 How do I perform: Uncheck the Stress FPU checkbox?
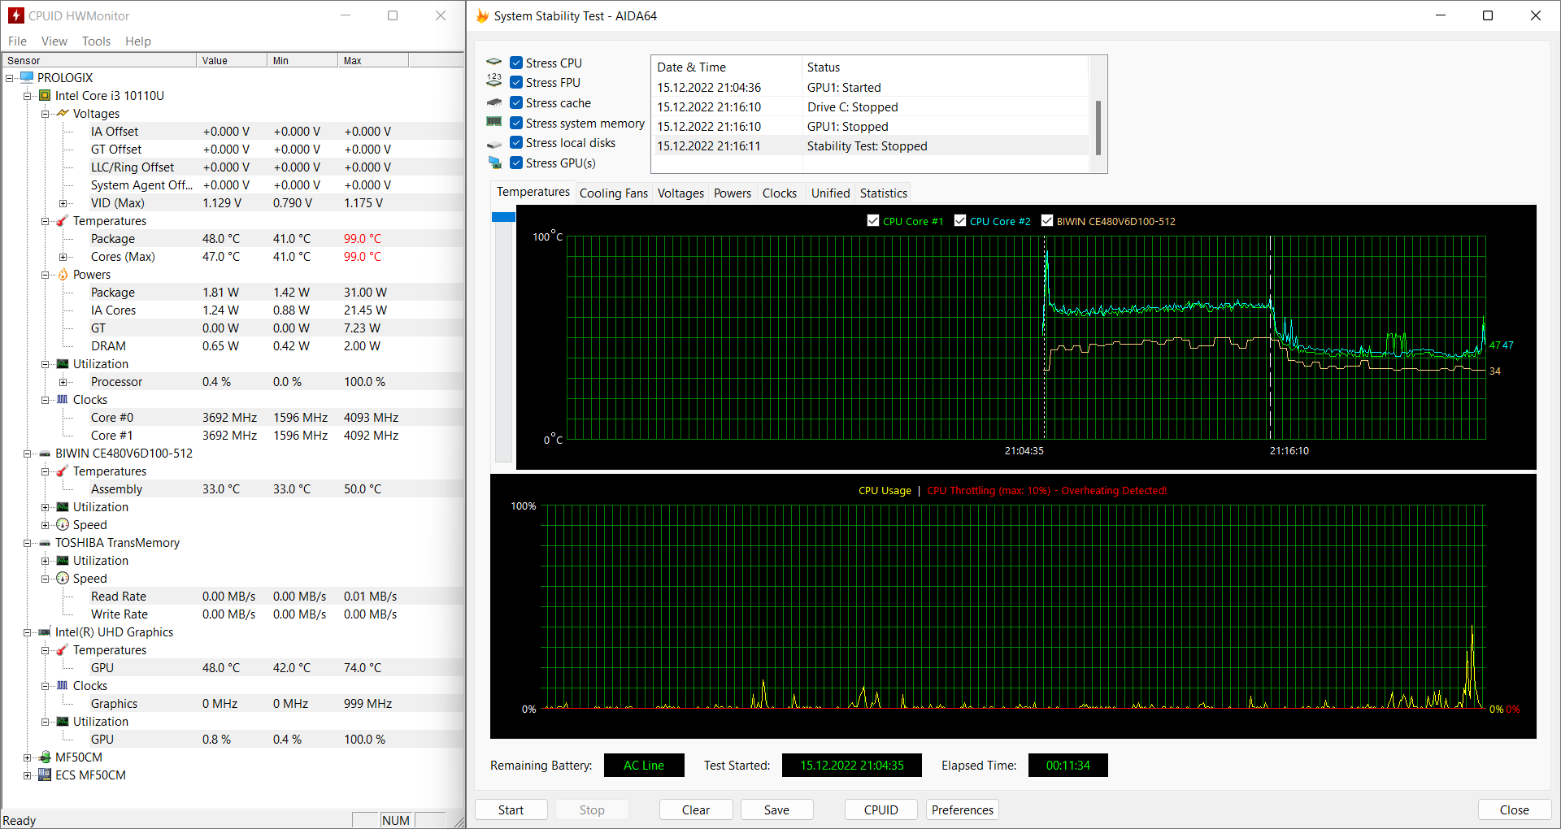(516, 82)
